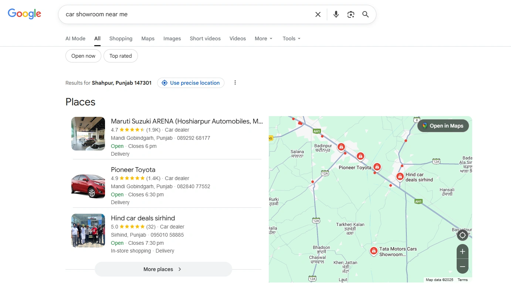Expand the More search categories dropdown
The width and height of the screenshot is (511, 291).
[263, 38]
